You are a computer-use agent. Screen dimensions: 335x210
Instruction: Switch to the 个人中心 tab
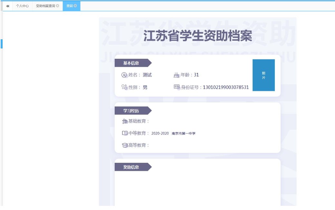[23, 6]
